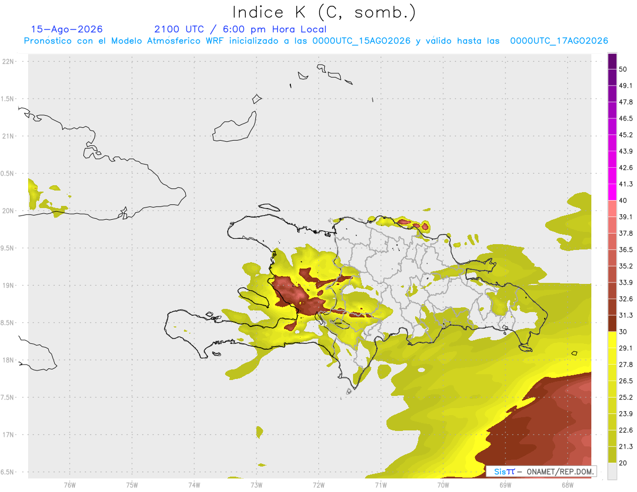This screenshot has width=637, height=492.
Task: Click the '68W' longitude label
Action: [567, 485]
